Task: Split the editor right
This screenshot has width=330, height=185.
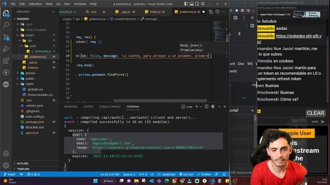Action: point(218,12)
